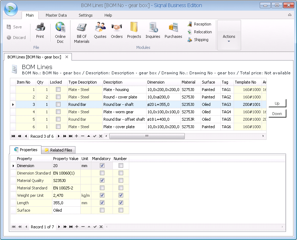Open the Projects module
The image size is (297, 240).
click(134, 31)
